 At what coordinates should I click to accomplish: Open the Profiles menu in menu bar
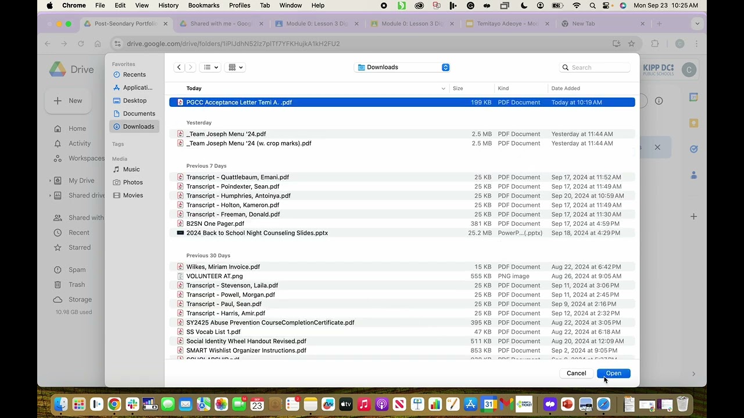(239, 5)
